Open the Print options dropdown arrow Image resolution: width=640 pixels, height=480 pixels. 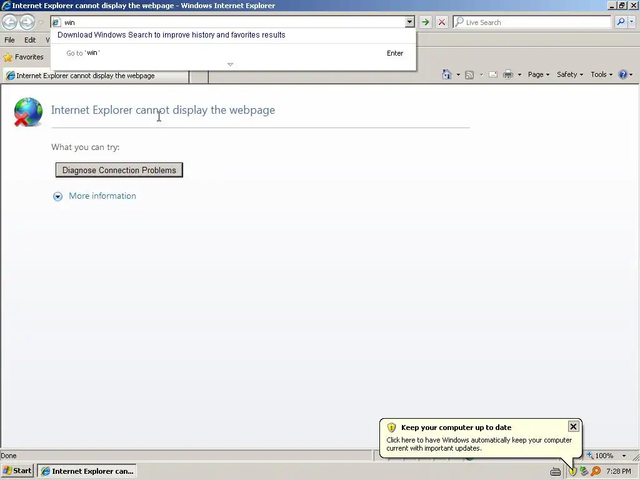click(x=519, y=75)
